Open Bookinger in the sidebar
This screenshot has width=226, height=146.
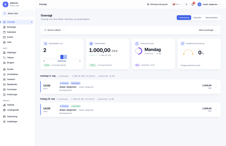tap(17, 27)
